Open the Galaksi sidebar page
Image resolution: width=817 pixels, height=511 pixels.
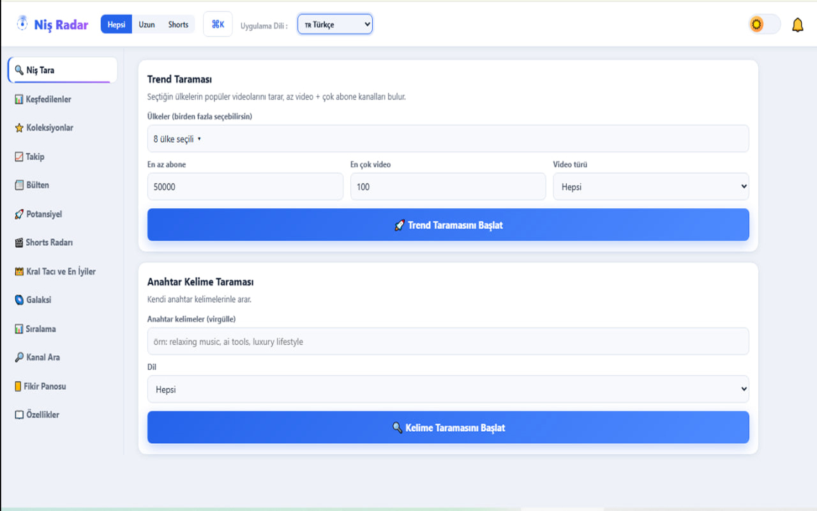click(63, 300)
